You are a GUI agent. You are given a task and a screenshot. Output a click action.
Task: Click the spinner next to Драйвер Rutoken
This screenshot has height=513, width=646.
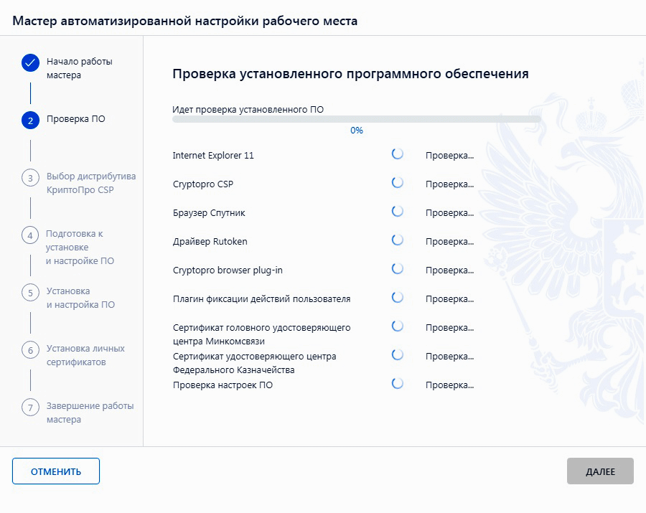point(398,241)
